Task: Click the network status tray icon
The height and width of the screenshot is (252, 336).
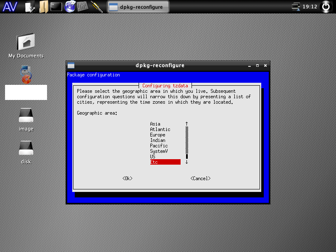Action: click(296, 7)
